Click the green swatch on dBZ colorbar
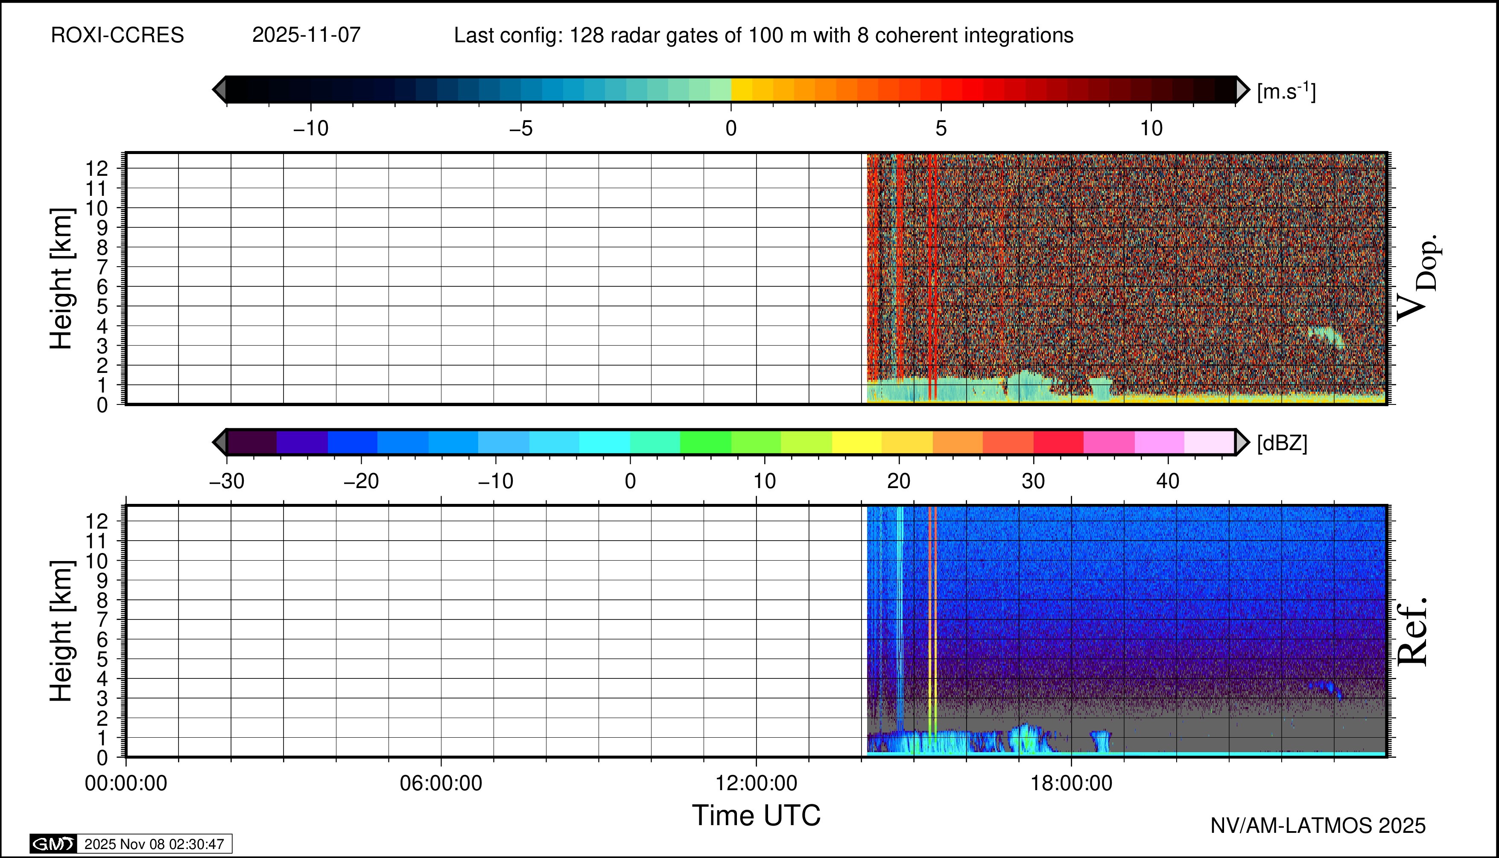 (x=705, y=442)
